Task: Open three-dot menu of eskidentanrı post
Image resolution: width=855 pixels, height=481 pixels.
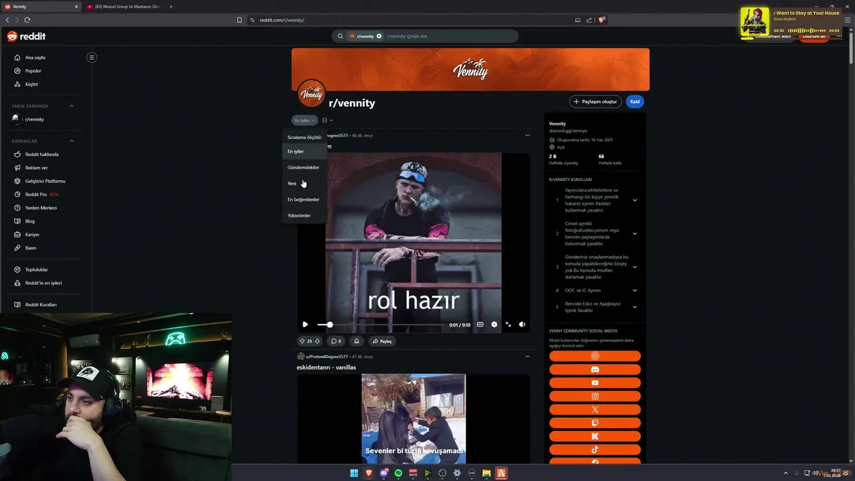Action: pyautogui.click(x=527, y=357)
